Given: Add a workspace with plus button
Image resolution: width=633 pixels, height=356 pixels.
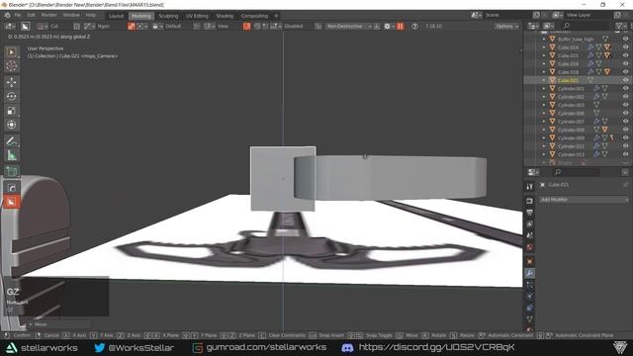Looking at the screenshot, I should tap(276, 16).
